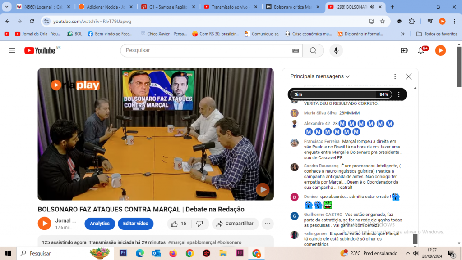Switch to the G1 Santos e Região tab
The width and height of the screenshot is (462, 260).
[x=168, y=7]
